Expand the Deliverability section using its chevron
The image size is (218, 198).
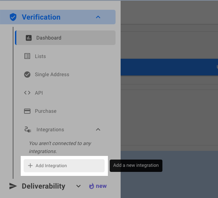(x=78, y=186)
